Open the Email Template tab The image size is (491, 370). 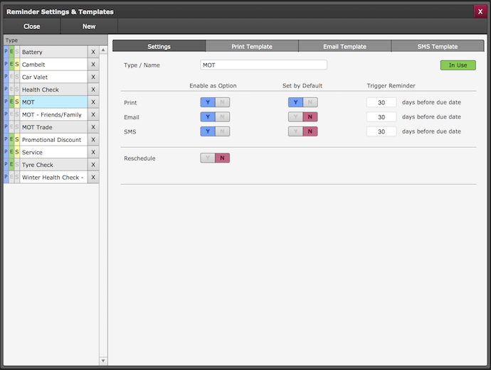(344, 46)
